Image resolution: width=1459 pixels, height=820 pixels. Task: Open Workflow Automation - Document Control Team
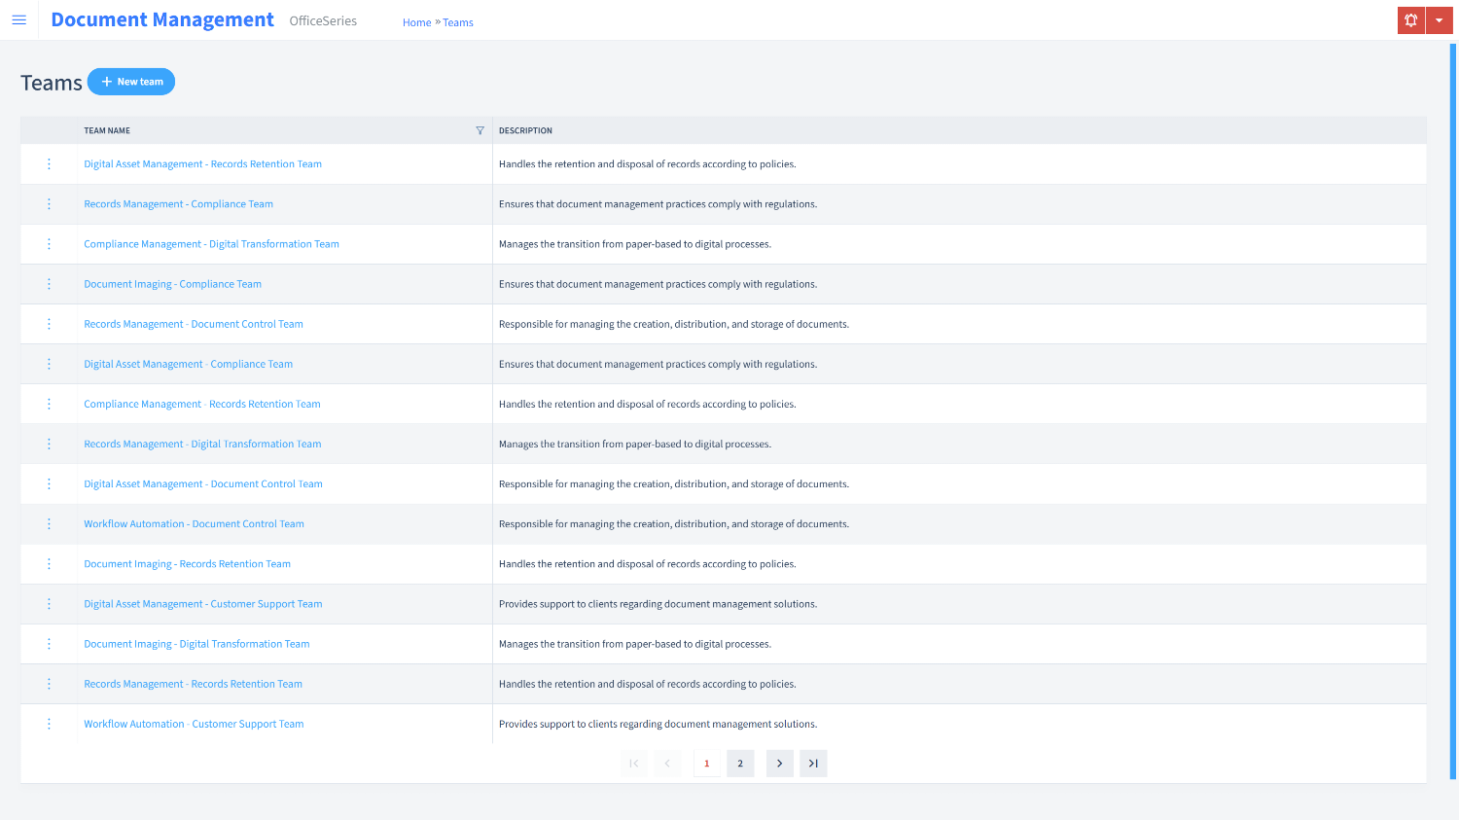click(194, 523)
